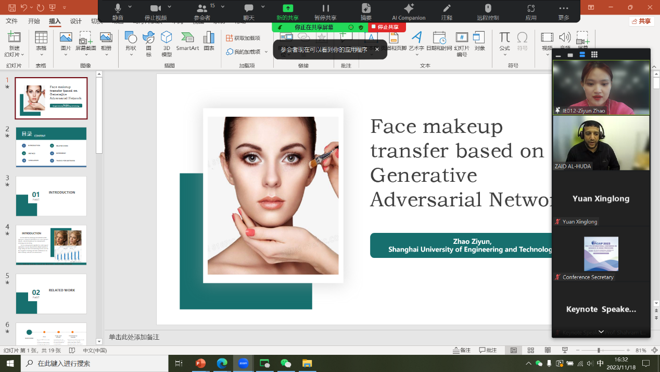Click the 获取加载项 button

coord(243,38)
